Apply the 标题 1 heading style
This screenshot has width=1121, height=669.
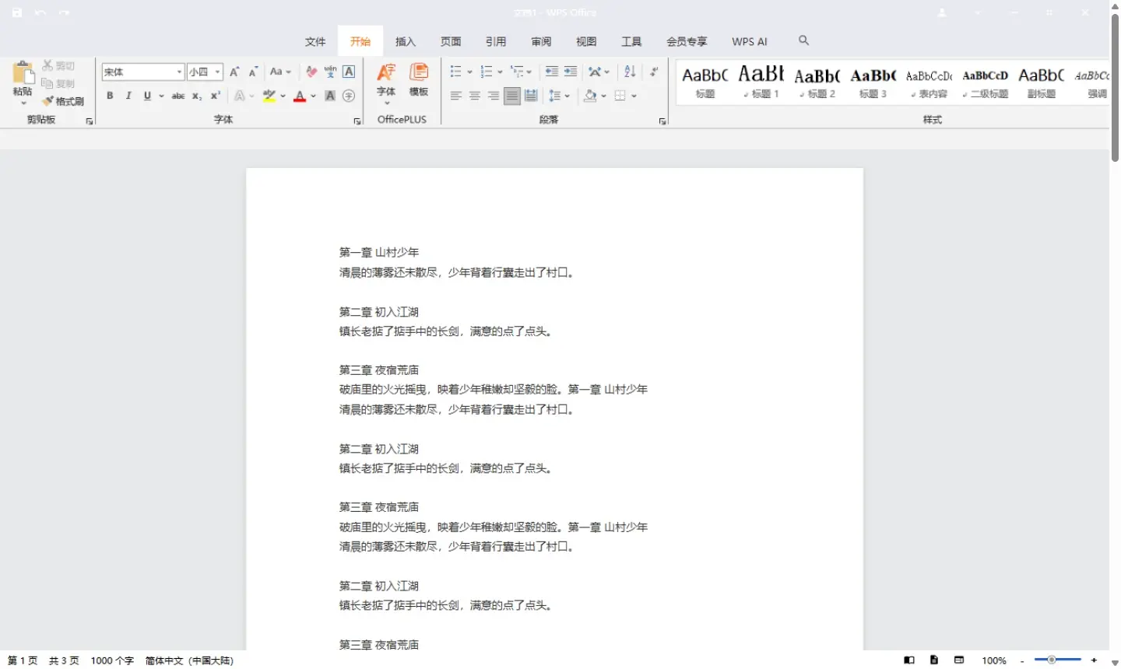[x=761, y=81]
